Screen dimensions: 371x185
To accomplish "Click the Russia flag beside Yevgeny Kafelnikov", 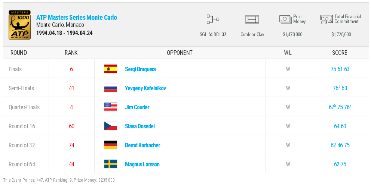I will pos(111,88).
